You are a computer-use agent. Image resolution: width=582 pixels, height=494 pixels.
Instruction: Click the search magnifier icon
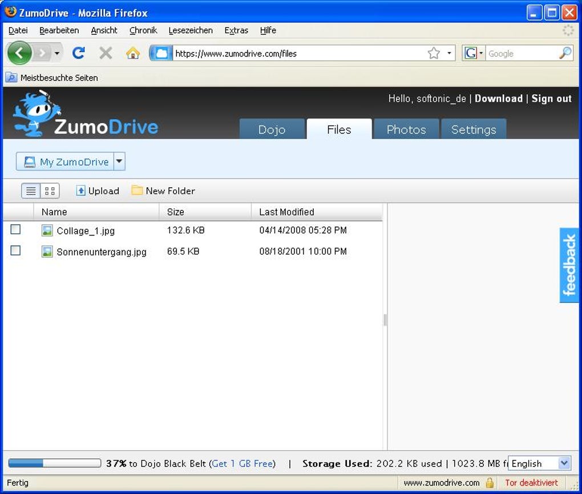565,54
